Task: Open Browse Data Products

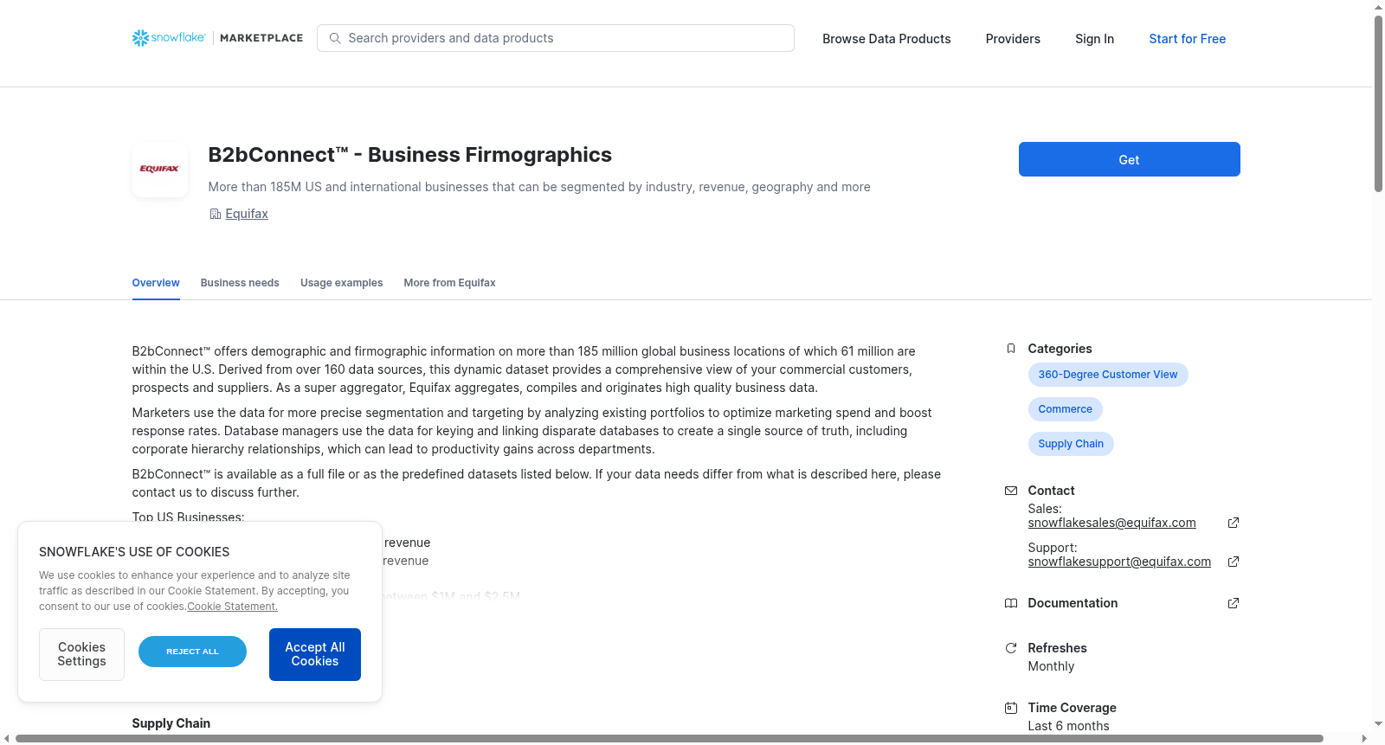Action: point(886,39)
